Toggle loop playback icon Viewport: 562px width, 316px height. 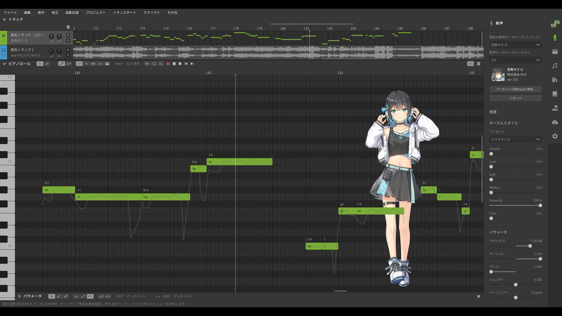tap(153, 64)
